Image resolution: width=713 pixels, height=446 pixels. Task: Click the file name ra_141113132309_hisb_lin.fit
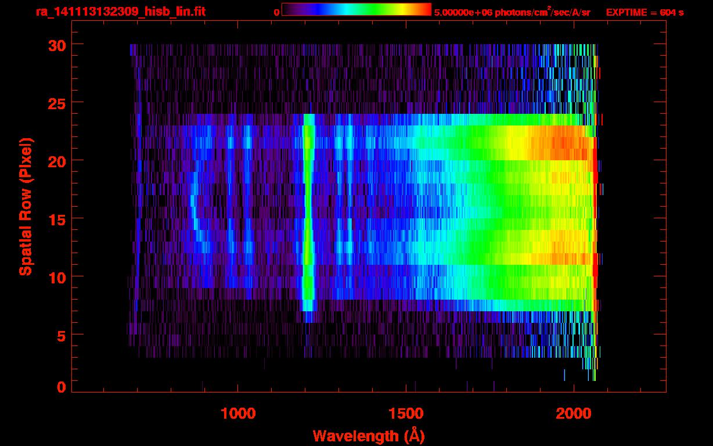click(x=120, y=12)
